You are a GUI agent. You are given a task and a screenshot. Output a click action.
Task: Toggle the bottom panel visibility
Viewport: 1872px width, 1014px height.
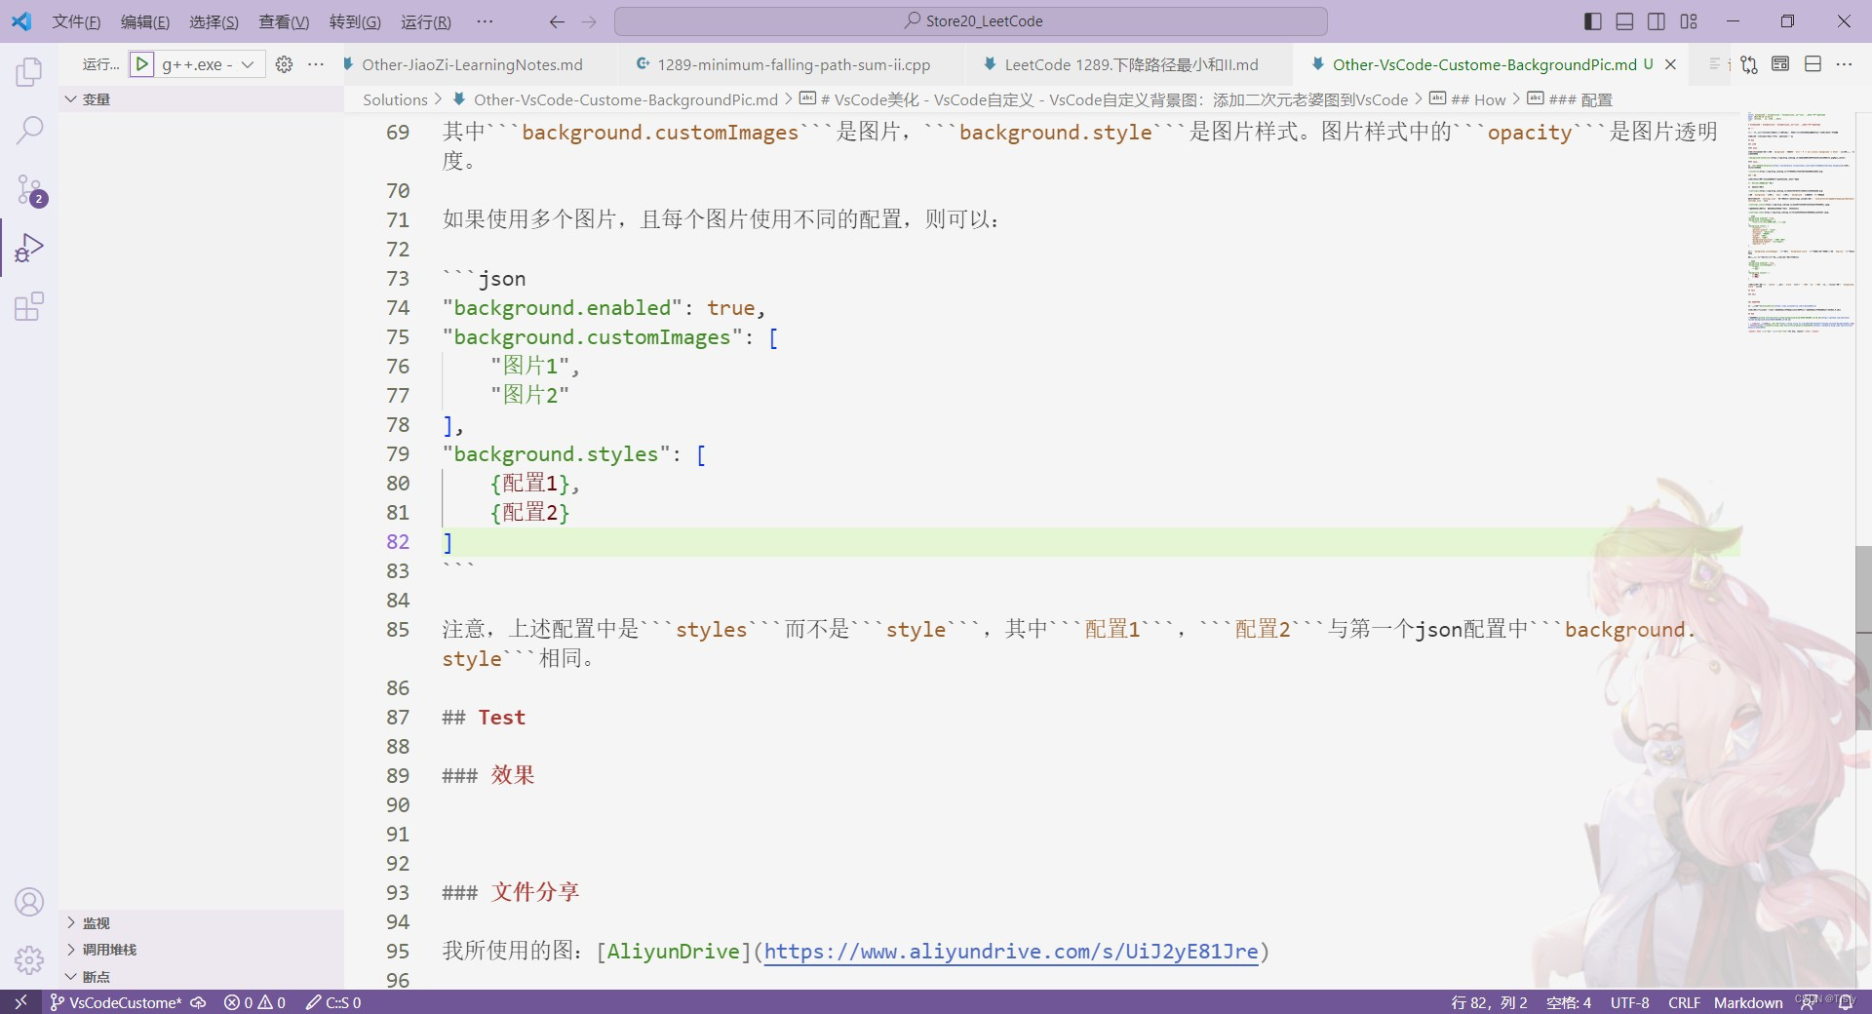(x=1624, y=21)
